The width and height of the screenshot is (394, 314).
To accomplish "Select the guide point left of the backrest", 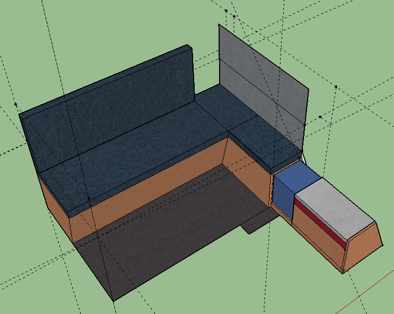I will [15, 104].
